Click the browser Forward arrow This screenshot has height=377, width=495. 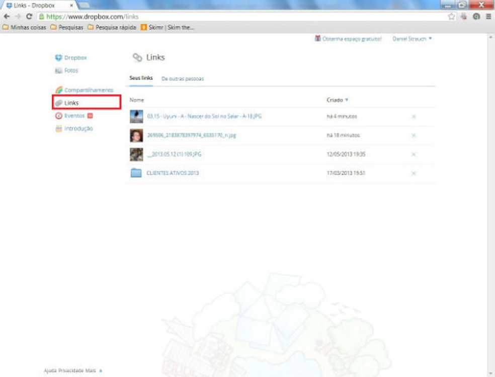tap(18, 17)
